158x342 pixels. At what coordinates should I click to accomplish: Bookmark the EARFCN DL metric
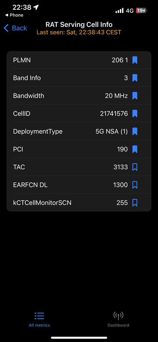135,185
